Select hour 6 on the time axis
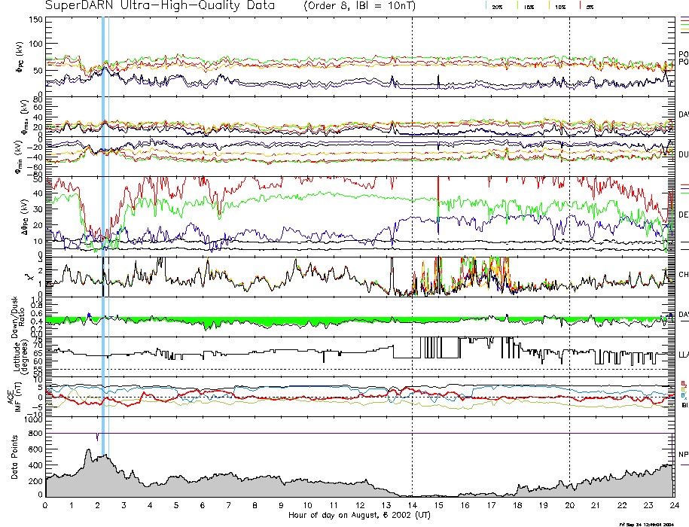 click(x=203, y=505)
